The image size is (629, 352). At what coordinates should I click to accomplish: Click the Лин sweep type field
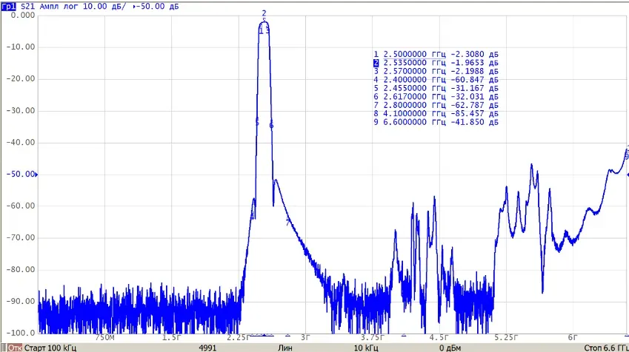pyautogui.click(x=285, y=348)
